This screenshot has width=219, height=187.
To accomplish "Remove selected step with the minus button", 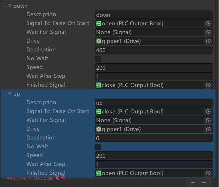I will [x=204, y=183].
